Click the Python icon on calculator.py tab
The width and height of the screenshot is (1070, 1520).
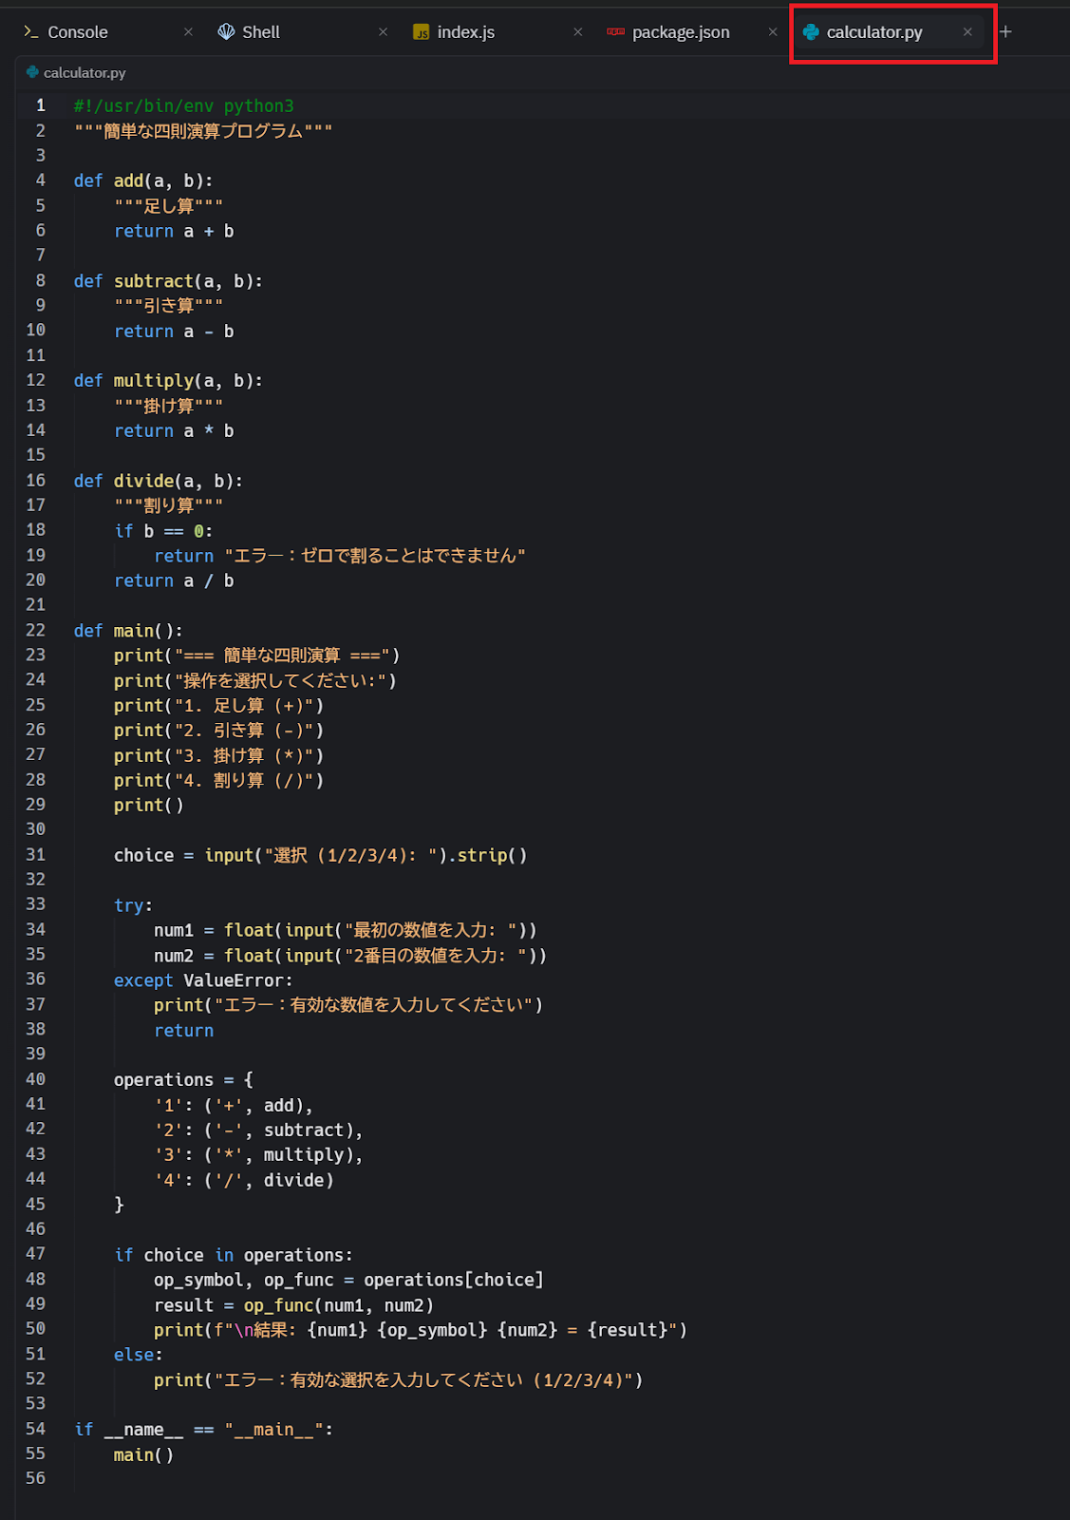coord(811,32)
